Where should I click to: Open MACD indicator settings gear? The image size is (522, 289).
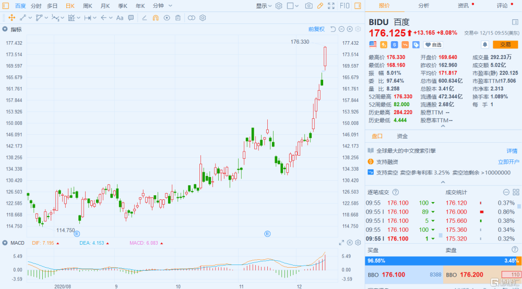[358, 243]
